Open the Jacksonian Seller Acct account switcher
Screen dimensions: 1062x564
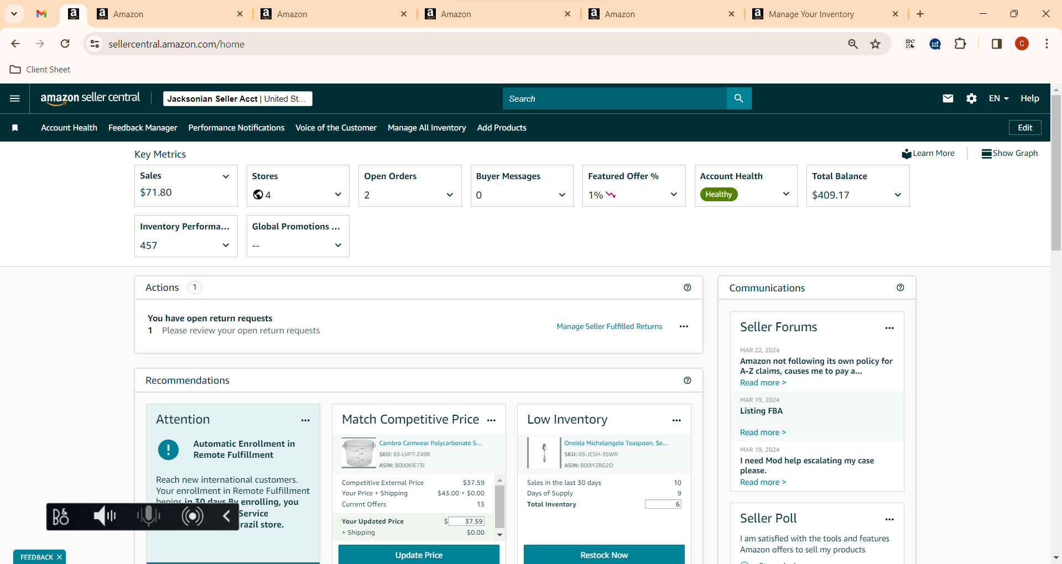(x=238, y=98)
